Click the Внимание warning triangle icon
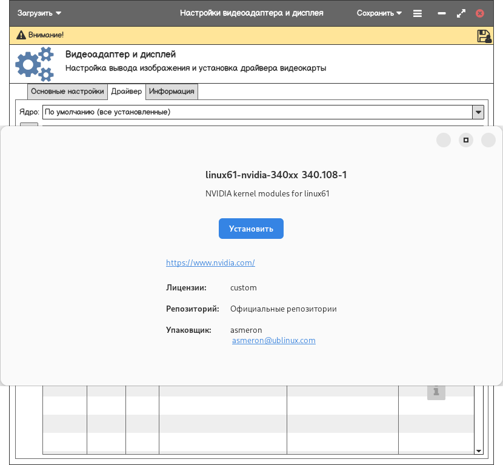The image size is (503, 465). [21, 35]
